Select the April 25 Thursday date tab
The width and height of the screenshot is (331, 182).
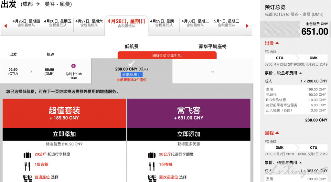pyautogui.click(x=26, y=23)
